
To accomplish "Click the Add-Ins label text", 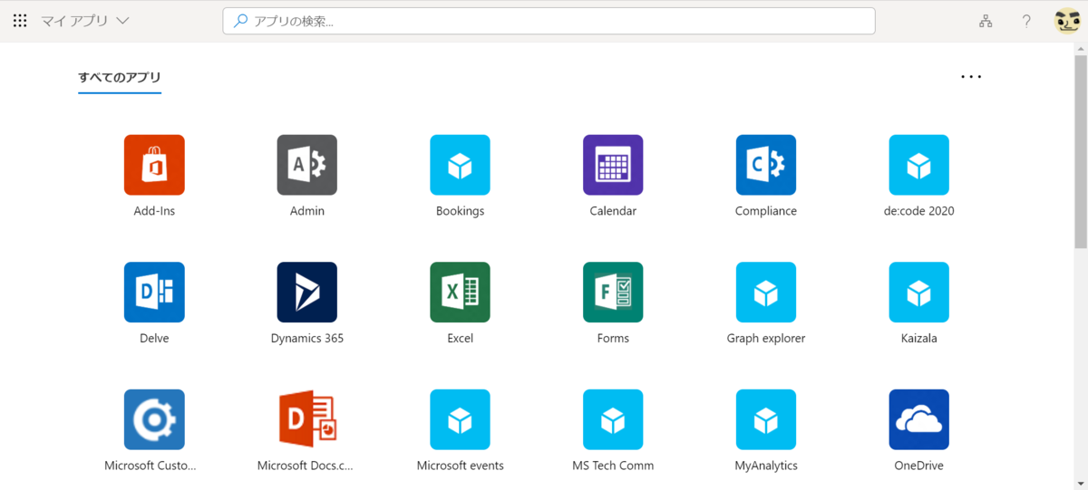I will 154,211.
